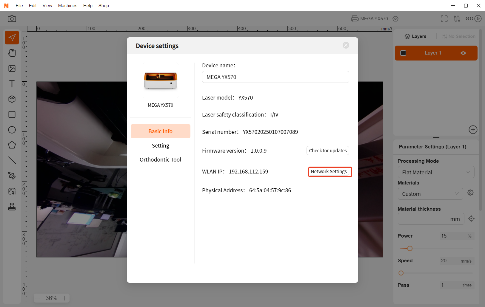The image size is (485, 307).
Task: Toggle the Layer 1 checkbox
Action: point(403,53)
